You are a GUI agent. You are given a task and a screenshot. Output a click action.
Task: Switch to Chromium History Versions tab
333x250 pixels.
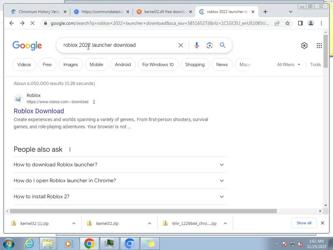point(39,12)
